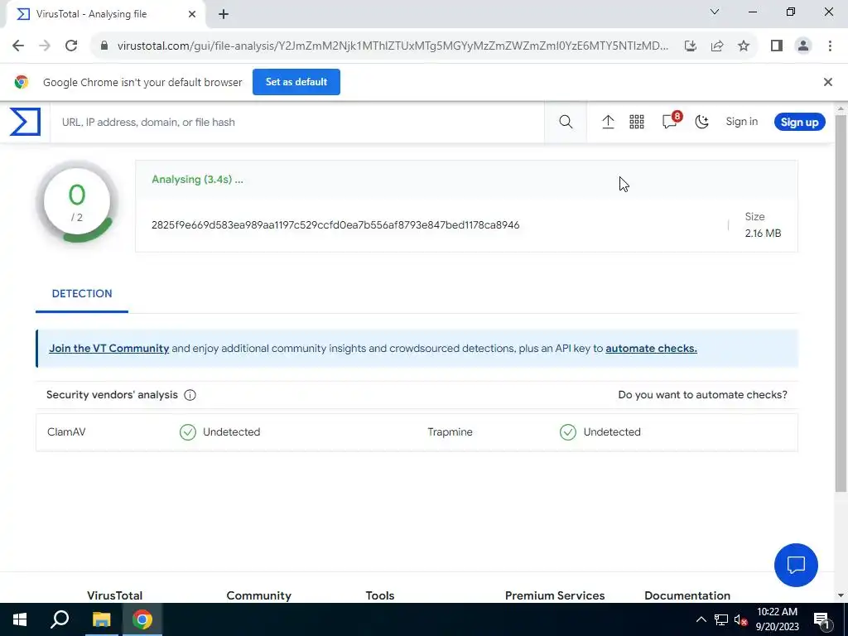Click the site lock icon
The image size is (848, 636).
click(105, 46)
